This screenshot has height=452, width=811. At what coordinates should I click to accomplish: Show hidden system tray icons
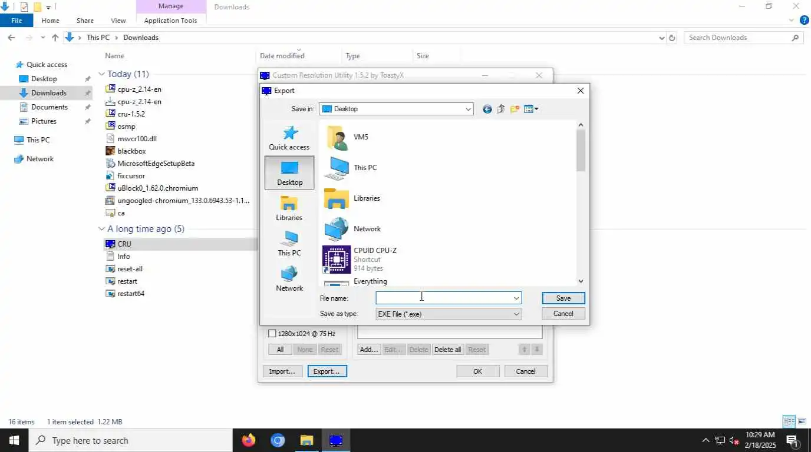click(x=705, y=440)
